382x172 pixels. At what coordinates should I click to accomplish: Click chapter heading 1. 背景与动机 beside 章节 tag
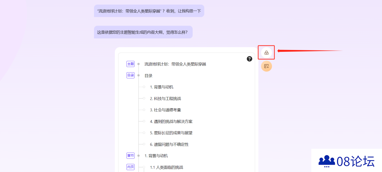point(156,156)
